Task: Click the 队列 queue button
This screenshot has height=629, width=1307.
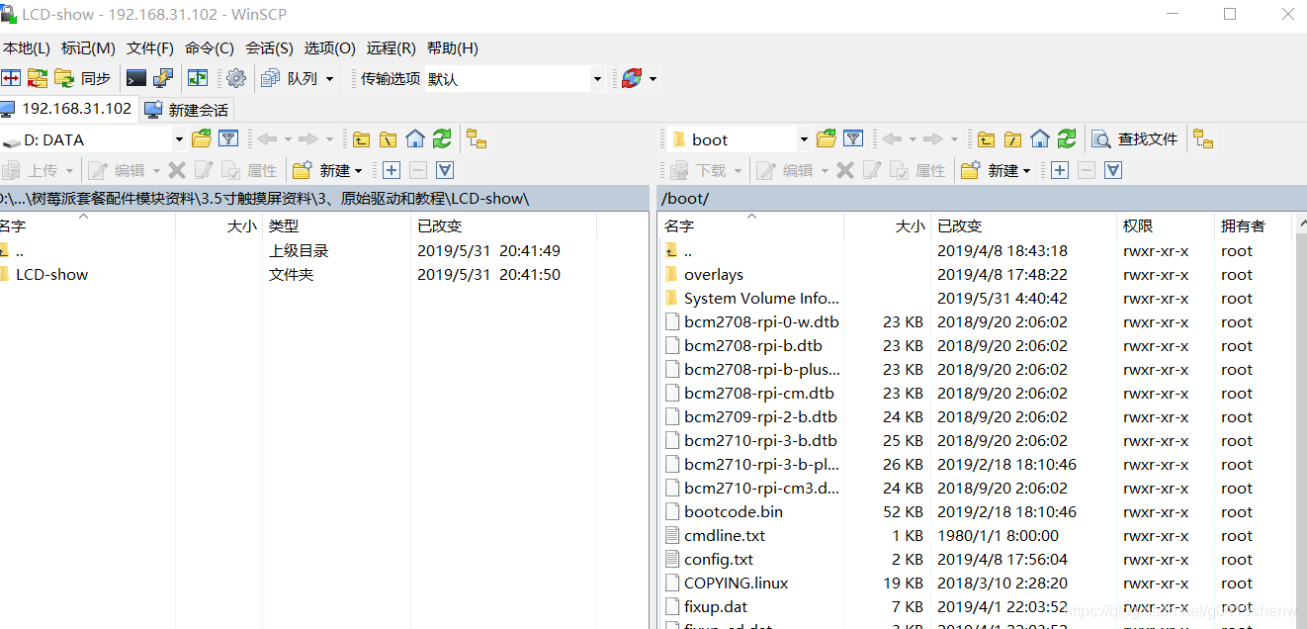Action: click(290, 78)
